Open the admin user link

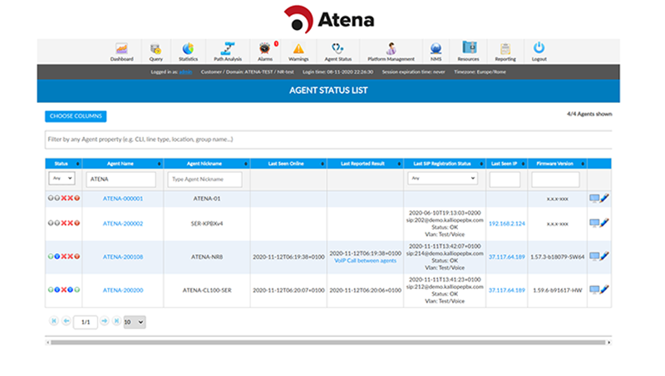coord(185,72)
